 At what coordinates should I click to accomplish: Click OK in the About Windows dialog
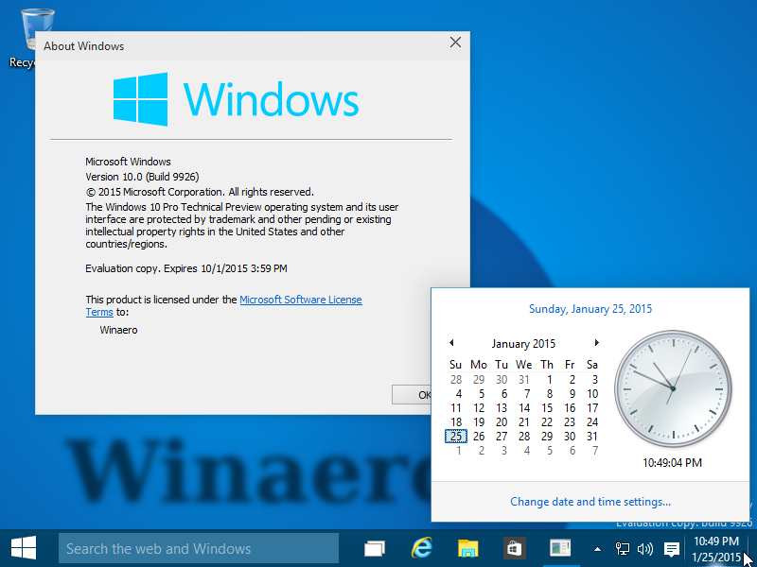(x=412, y=395)
